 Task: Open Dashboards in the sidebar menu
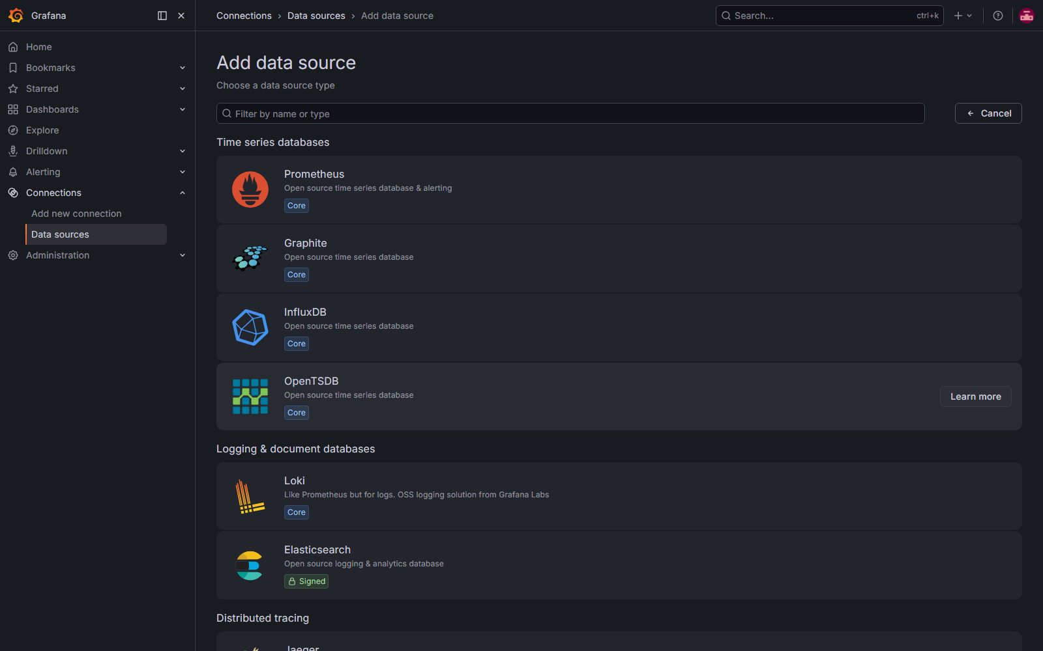[52, 109]
